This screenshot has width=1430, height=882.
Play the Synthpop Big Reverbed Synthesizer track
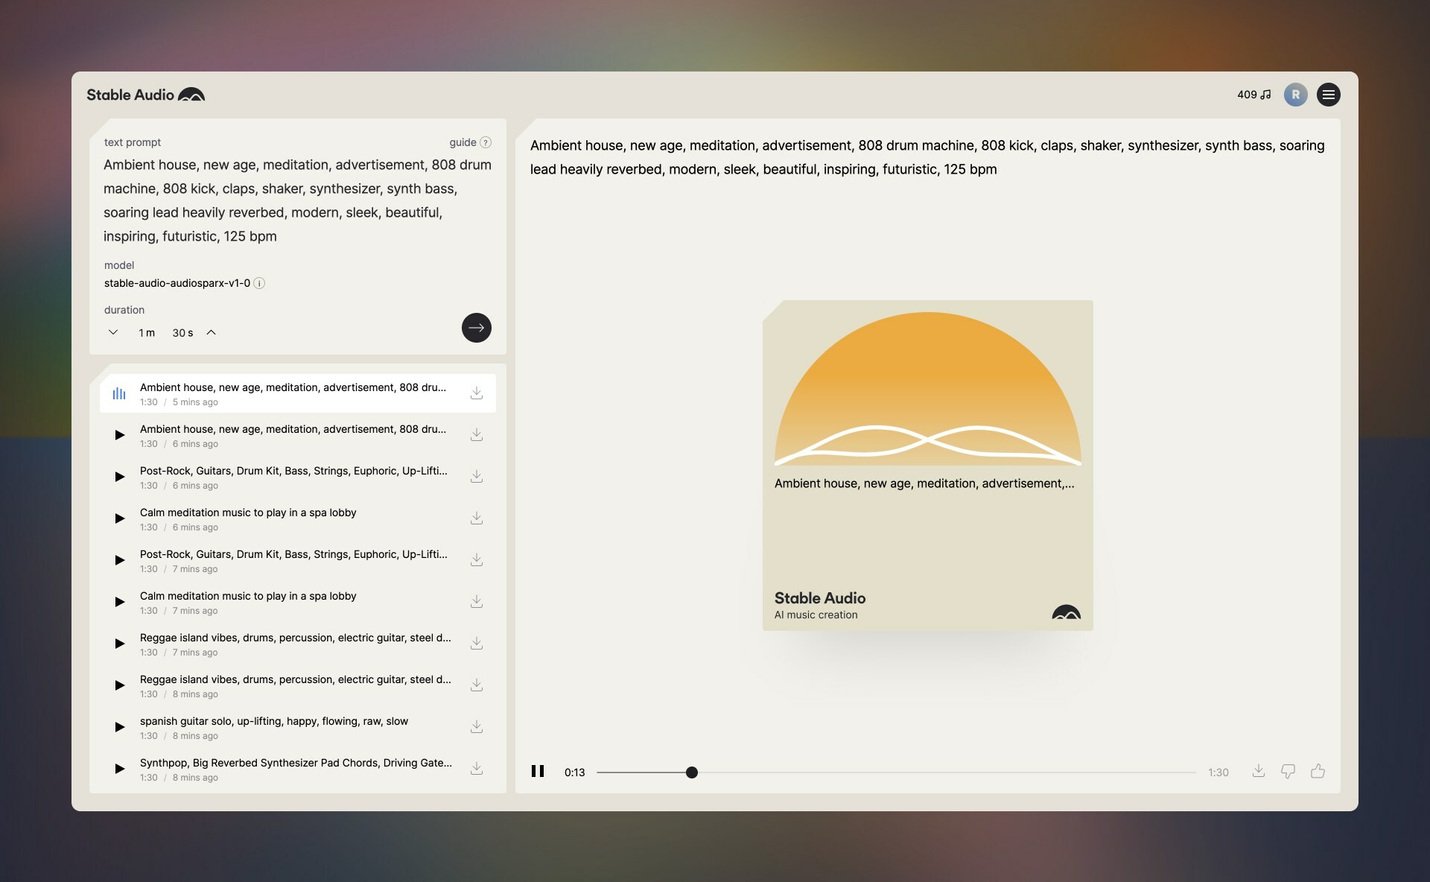pos(119,769)
